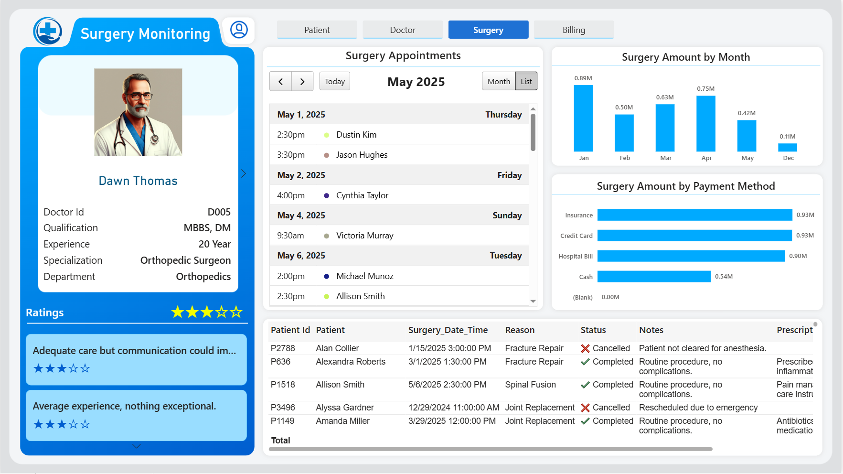Click the red cancelled icon for Alan Collier
The width and height of the screenshot is (843, 474).
click(x=585, y=348)
